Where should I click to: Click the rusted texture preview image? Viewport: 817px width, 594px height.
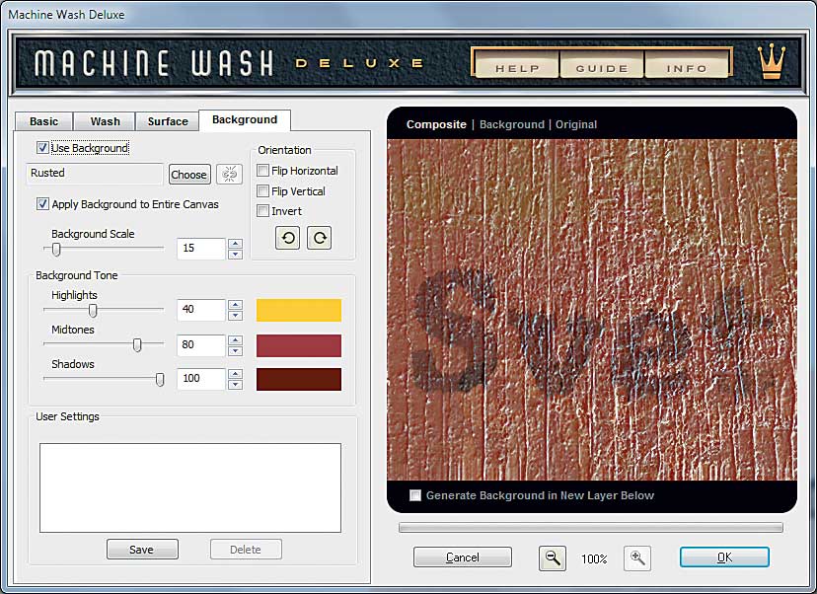coord(592,310)
